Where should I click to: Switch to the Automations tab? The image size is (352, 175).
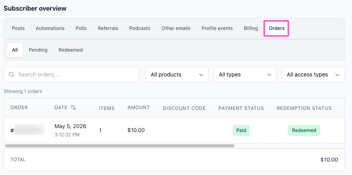pos(50,28)
